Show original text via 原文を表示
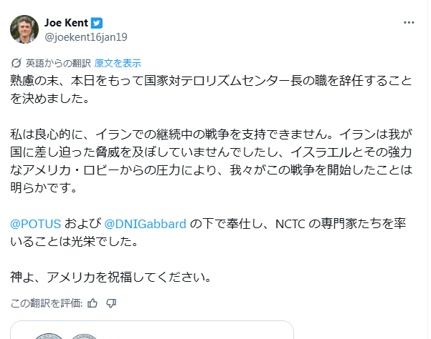Image resolution: width=431 pixels, height=339 pixels. point(118,62)
